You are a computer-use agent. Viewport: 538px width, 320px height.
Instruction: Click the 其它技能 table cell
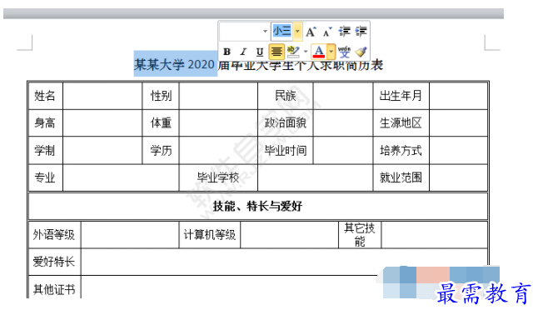pyautogui.click(x=360, y=235)
